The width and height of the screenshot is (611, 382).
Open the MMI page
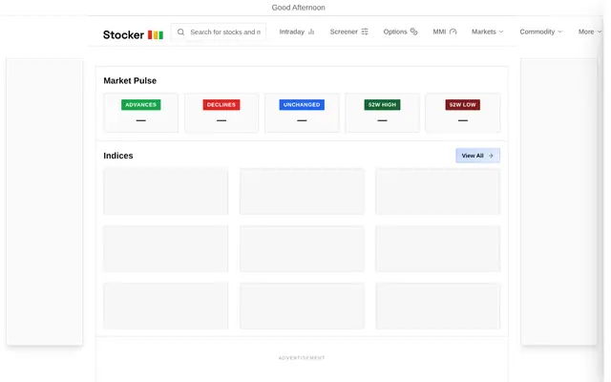[x=445, y=32]
